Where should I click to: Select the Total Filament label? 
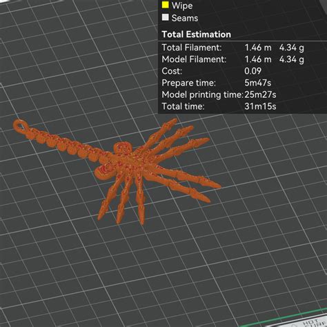click(192, 48)
